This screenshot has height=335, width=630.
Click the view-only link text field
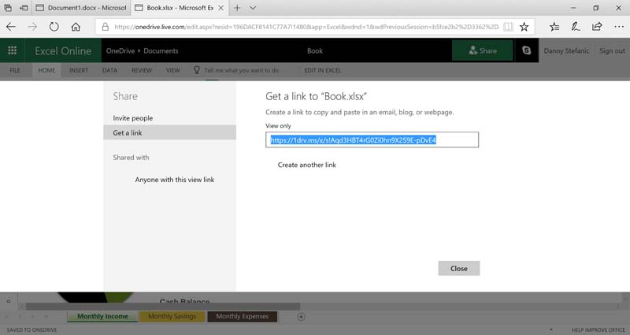[372, 140]
